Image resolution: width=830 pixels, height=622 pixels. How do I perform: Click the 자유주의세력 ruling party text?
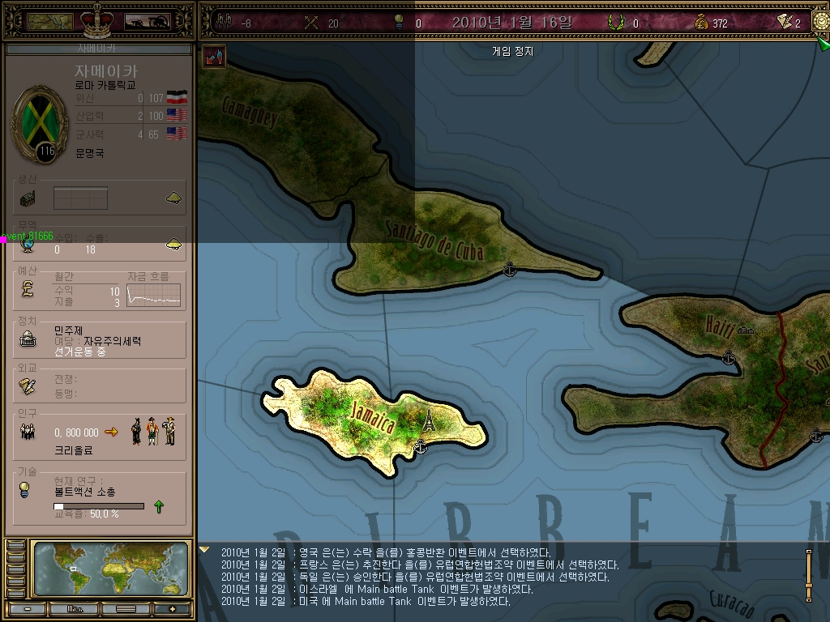click(112, 341)
